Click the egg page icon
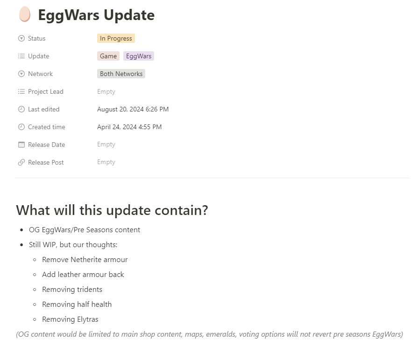This screenshot has width=417, height=346. 25,14
